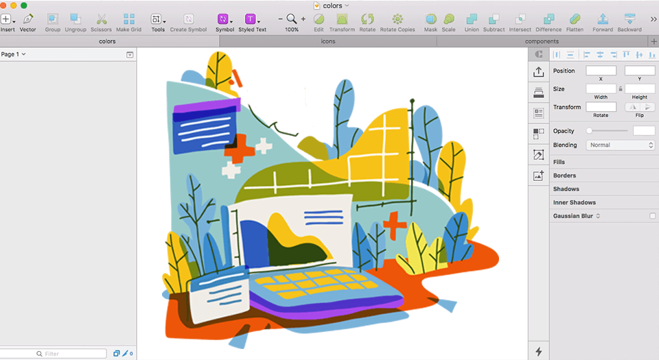Apply the Union boolean operation
The height and width of the screenshot is (360, 659).
click(x=472, y=19)
